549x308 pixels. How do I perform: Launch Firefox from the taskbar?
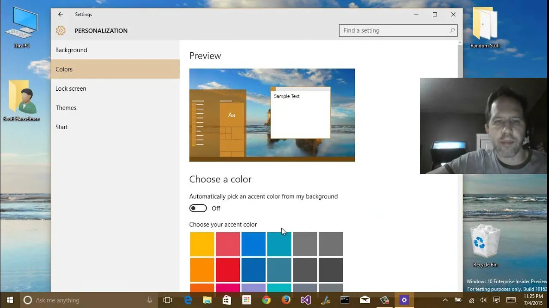click(x=286, y=300)
